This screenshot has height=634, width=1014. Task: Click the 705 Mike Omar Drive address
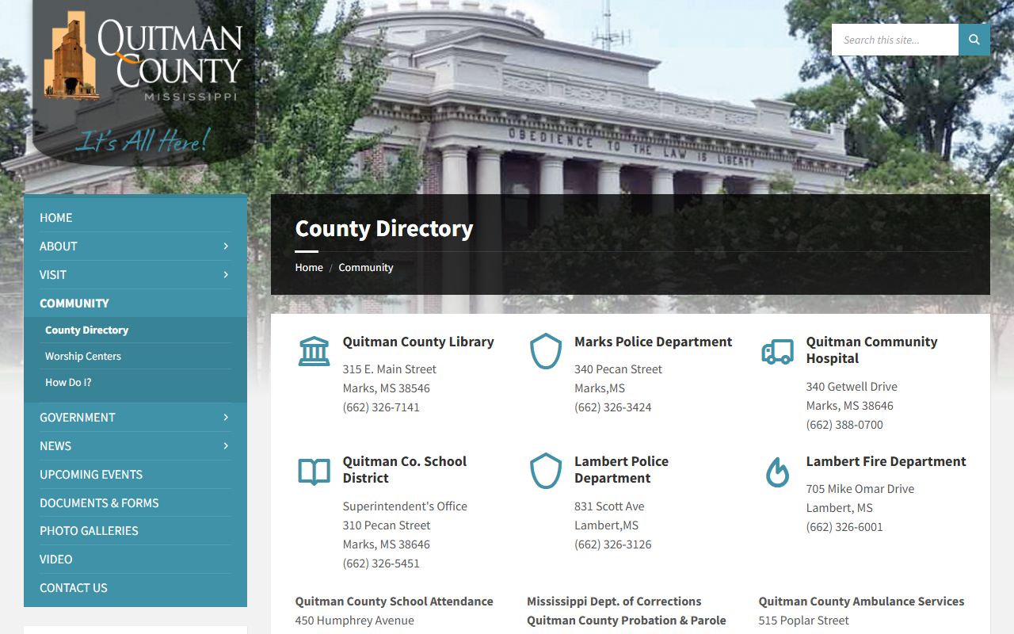860,489
